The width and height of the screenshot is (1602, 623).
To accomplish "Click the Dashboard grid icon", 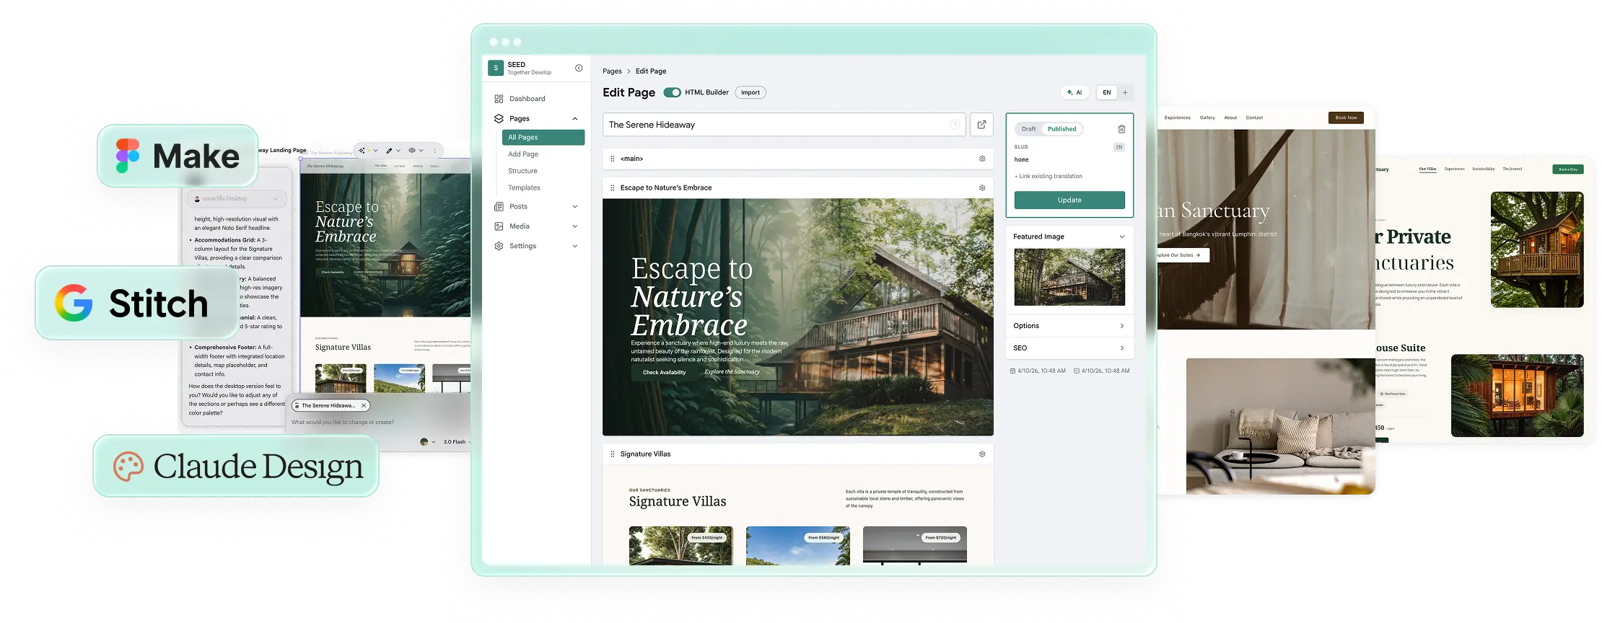I will [x=499, y=99].
